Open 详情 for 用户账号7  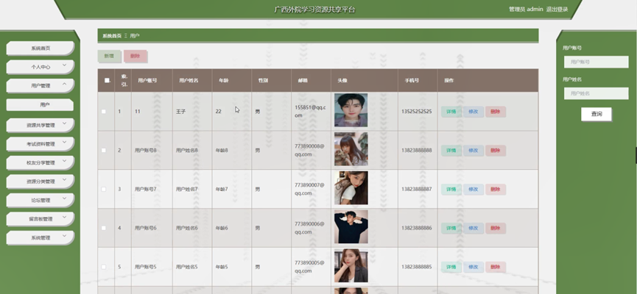click(x=451, y=190)
